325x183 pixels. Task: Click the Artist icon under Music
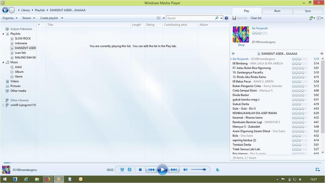[12, 67]
